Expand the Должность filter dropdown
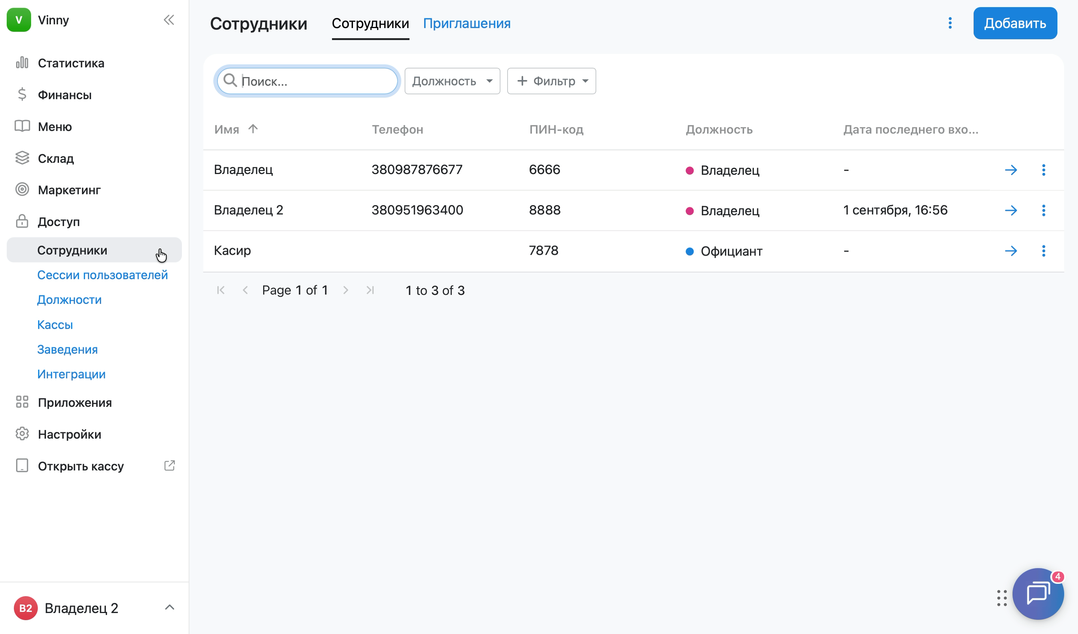 point(452,81)
